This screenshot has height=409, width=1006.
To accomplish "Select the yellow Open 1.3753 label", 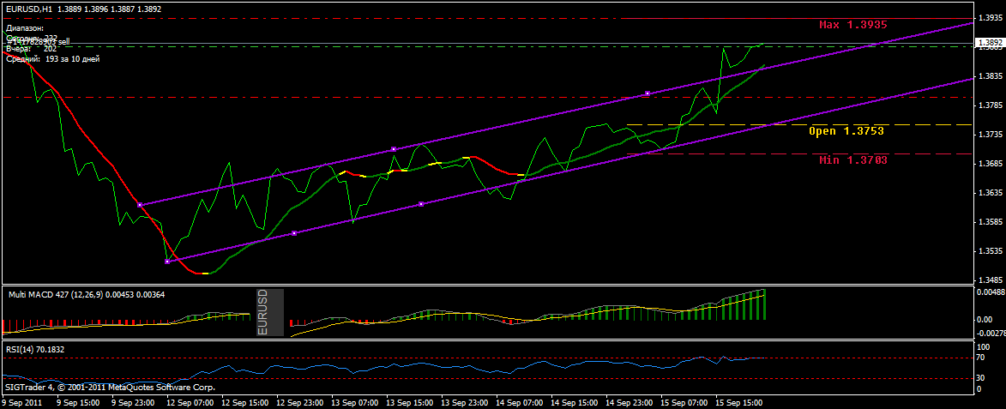I will (846, 131).
